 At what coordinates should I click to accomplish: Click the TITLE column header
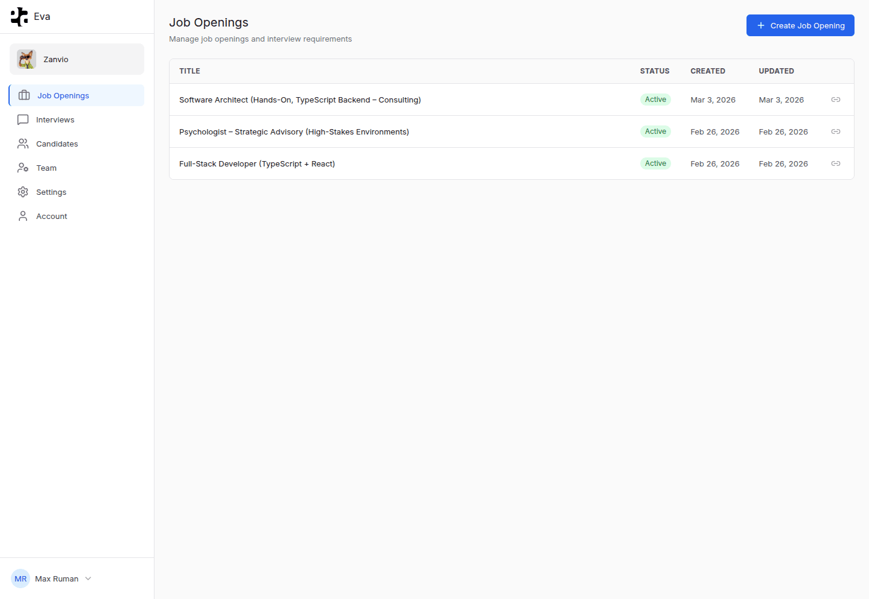coord(189,71)
